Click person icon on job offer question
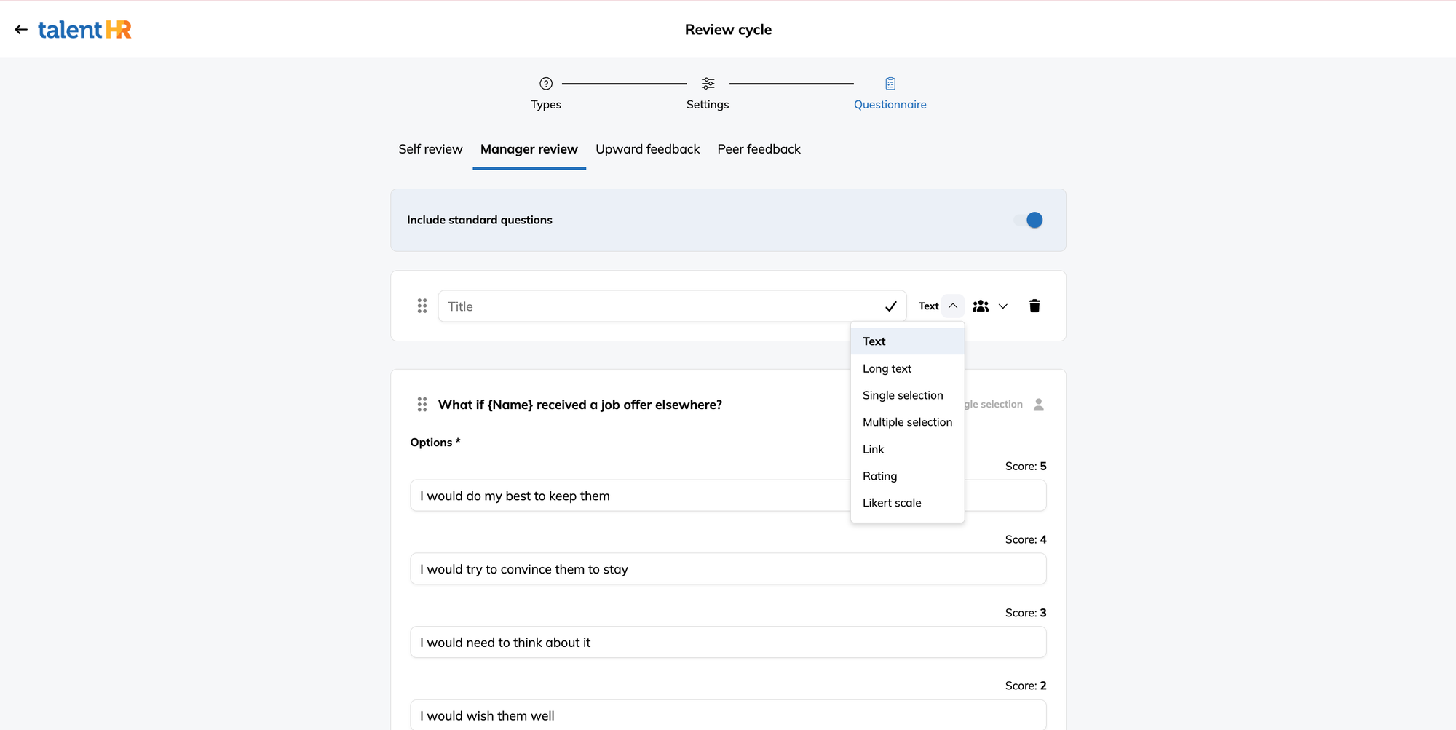The height and width of the screenshot is (730, 1456). click(1039, 405)
